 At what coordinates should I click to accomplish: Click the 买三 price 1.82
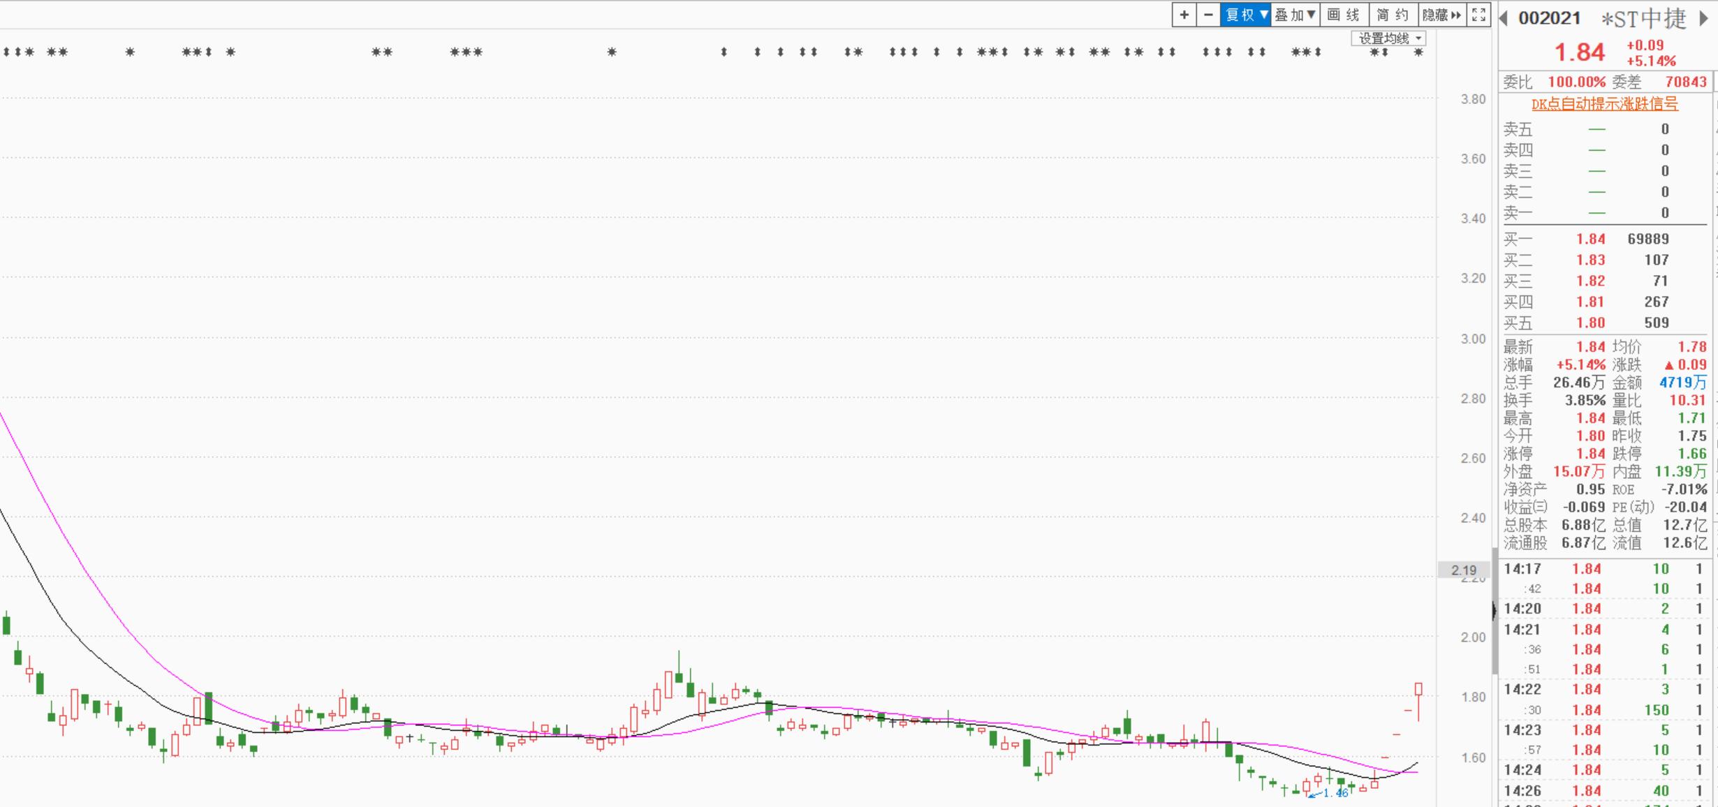click(x=1590, y=281)
